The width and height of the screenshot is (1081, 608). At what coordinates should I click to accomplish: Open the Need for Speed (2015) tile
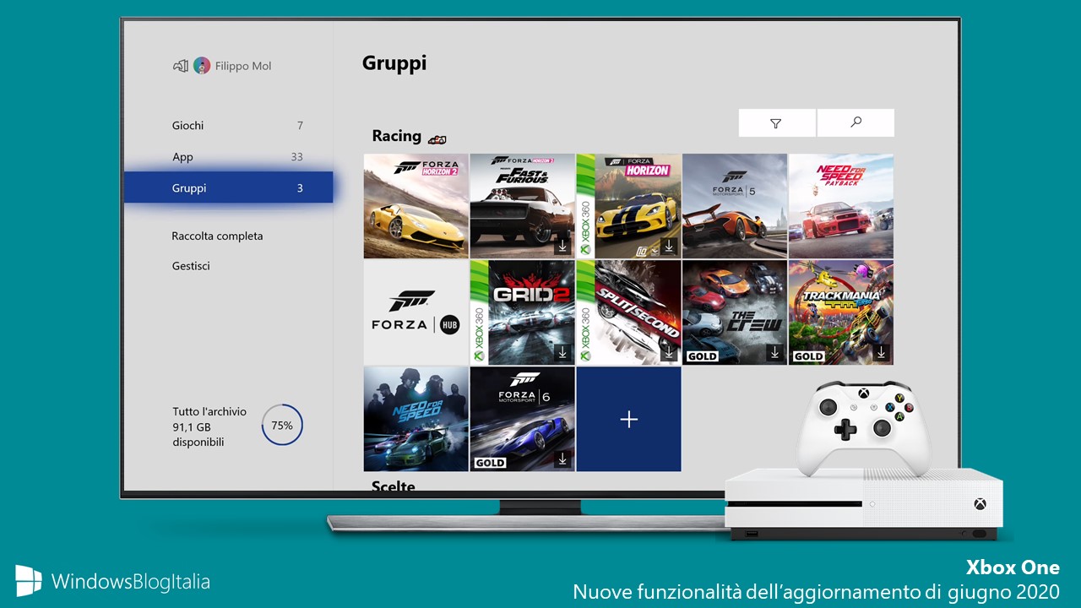[416, 419]
